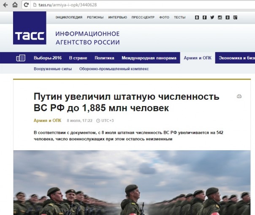Image resolution: width=255 pixels, height=215 pixels.
Task: Open the newspaper sections menu icon
Action: [x=21, y=58]
